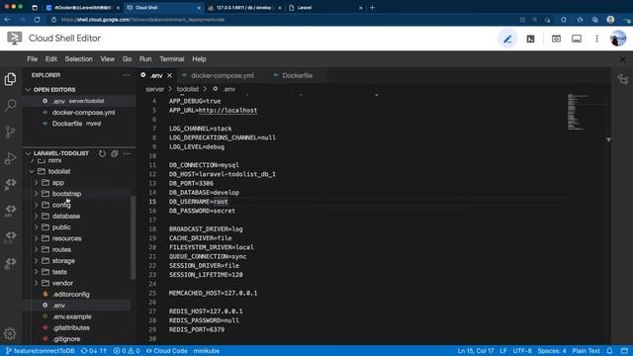Click Plain Text language mode
Screen dimensions: 633x356
(586, 351)
